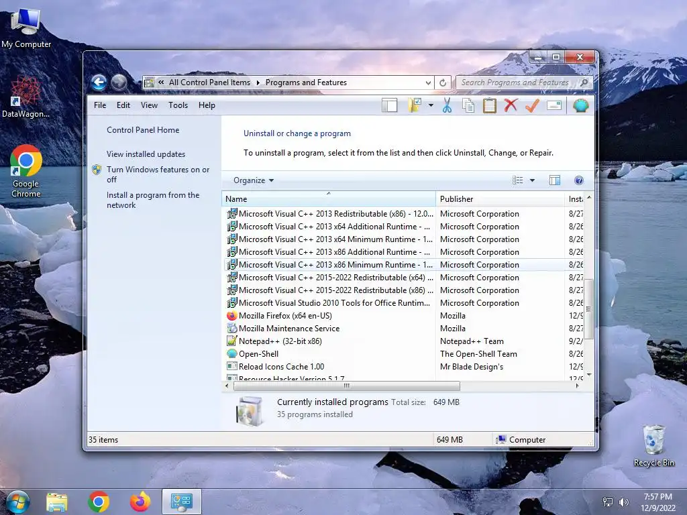Click the search magnifier icon
Viewport: 687px width, 515px height.
[584, 82]
